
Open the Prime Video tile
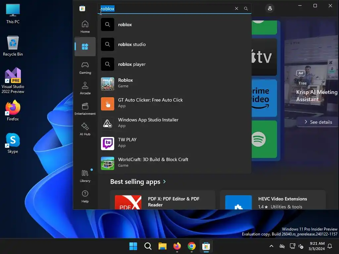(264, 98)
